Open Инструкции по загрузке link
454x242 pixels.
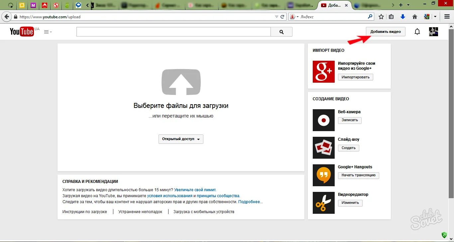tap(85, 212)
